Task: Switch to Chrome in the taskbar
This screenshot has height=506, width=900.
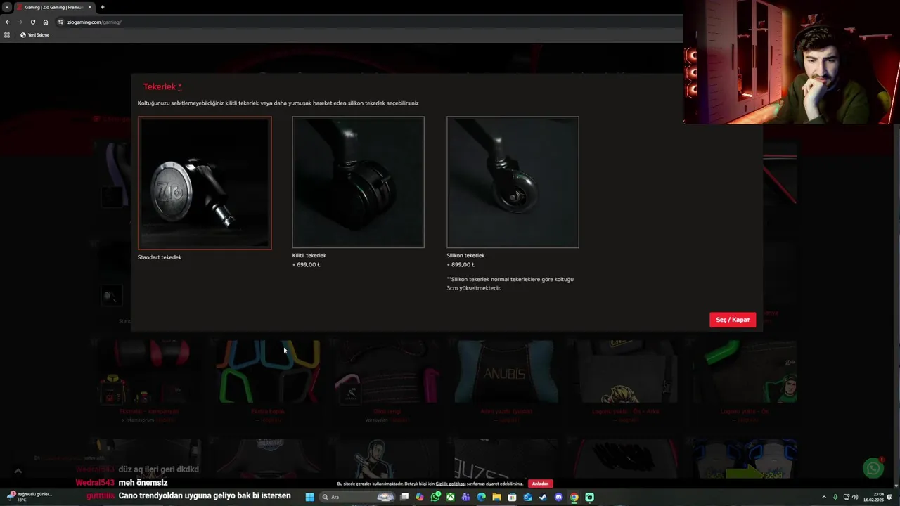Action: (574, 497)
